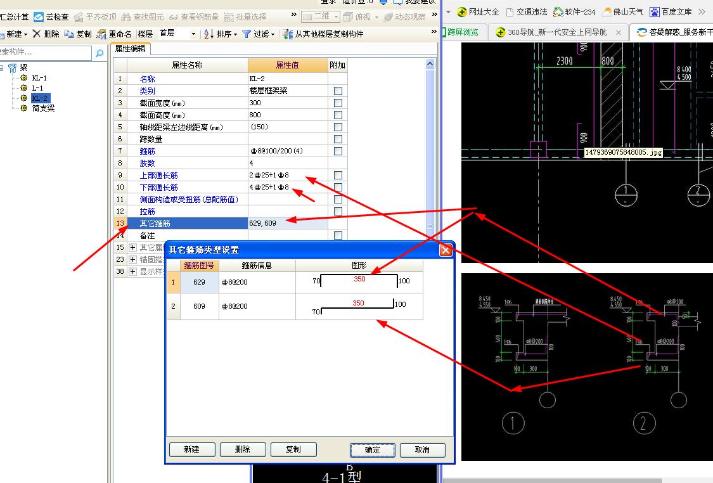Screen dimensions: 713x483
Task: Open 网址大全 bookmark in browser
Action: point(477,12)
